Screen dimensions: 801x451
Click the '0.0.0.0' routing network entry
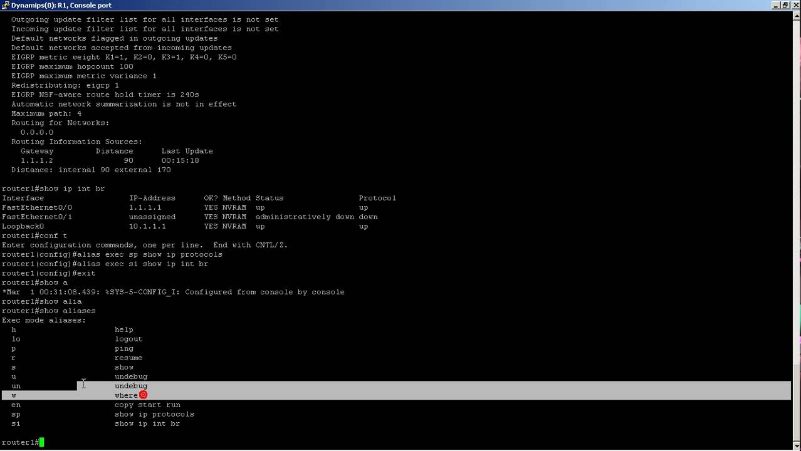click(37, 132)
